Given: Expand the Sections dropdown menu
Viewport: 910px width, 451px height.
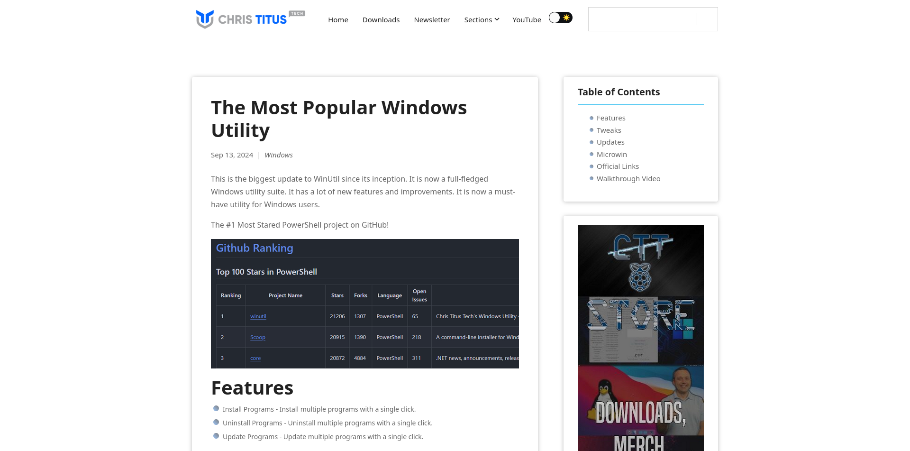Looking at the screenshot, I should coord(482,19).
